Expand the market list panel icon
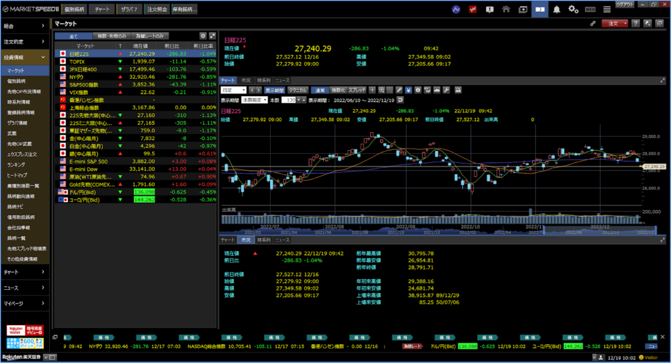 [212, 36]
